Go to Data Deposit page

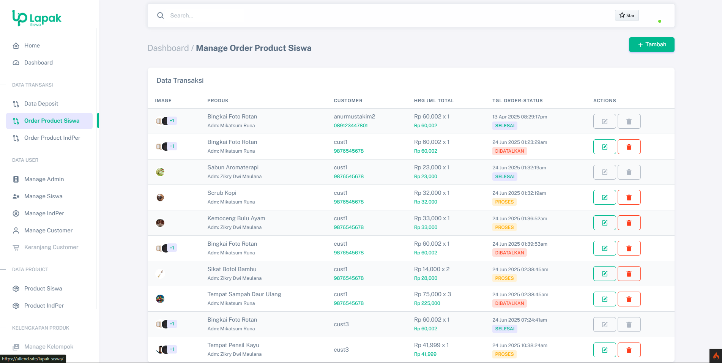[x=41, y=104]
